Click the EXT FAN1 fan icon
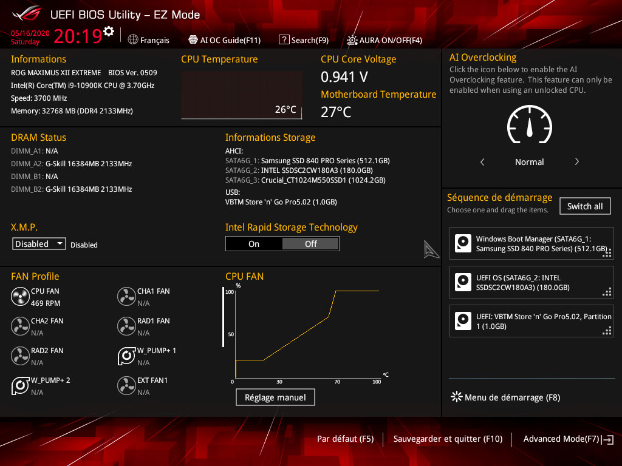This screenshot has width=622, height=466. (126, 386)
